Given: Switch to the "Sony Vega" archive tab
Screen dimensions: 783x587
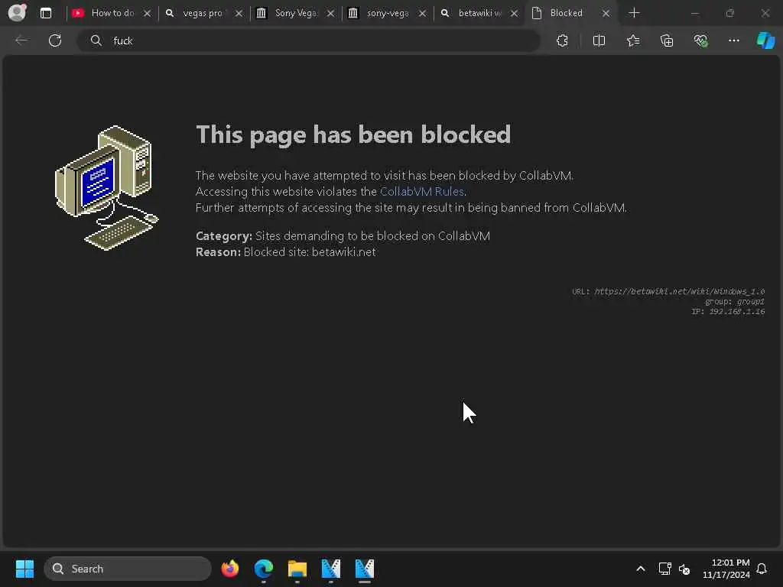Looking at the screenshot, I should 294,13.
